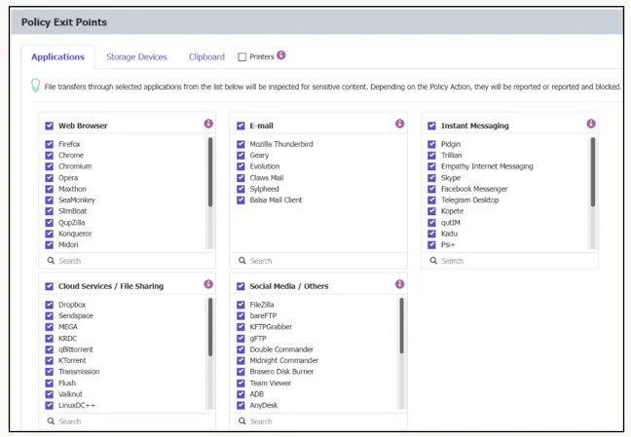
Task: Click the Social Media / Others info icon
Action: pyautogui.click(x=399, y=284)
